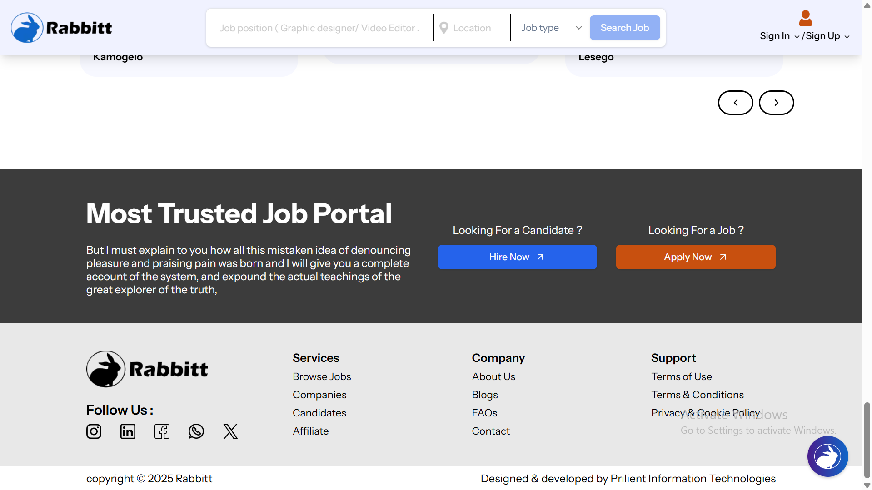Viewport: 872px width, 490px height.
Task: Click the X (Twitter) social icon
Action: click(x=230, y=431)
